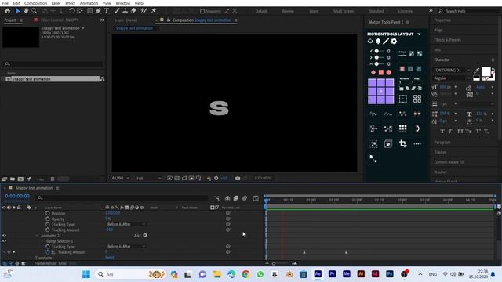Expand the Align panel header

(438, 30)
